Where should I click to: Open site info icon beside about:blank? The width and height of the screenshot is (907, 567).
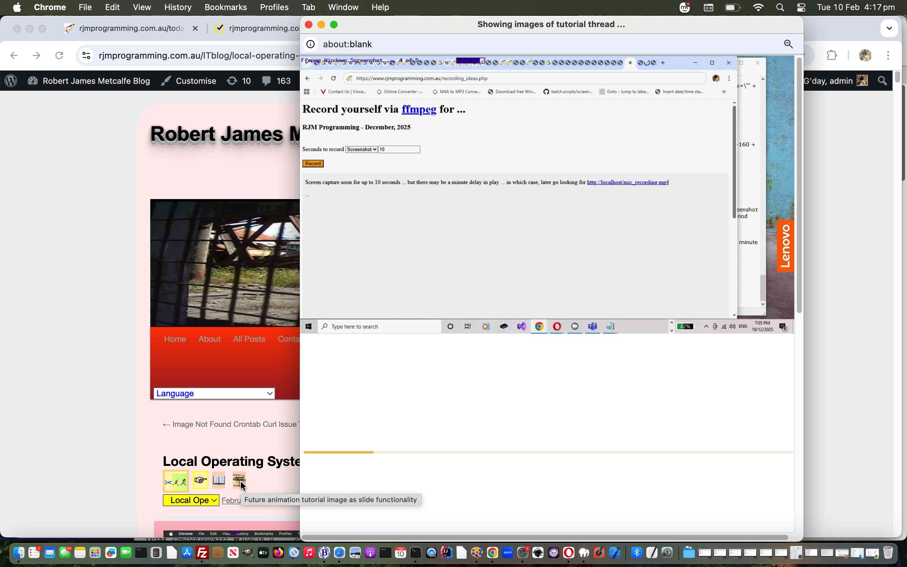point(310,44)
